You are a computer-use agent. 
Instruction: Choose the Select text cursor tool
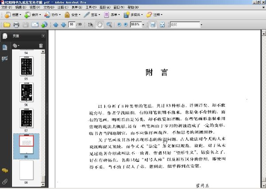[x=90, y=25]
